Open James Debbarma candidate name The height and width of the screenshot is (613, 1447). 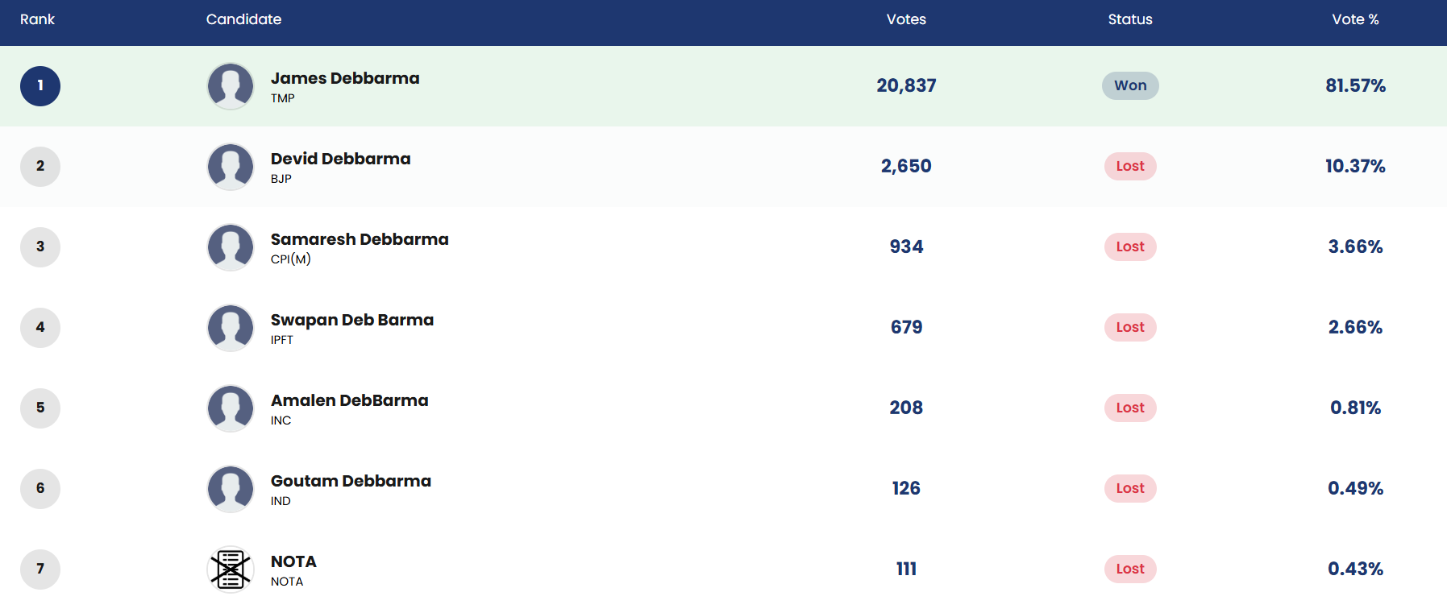345,78
